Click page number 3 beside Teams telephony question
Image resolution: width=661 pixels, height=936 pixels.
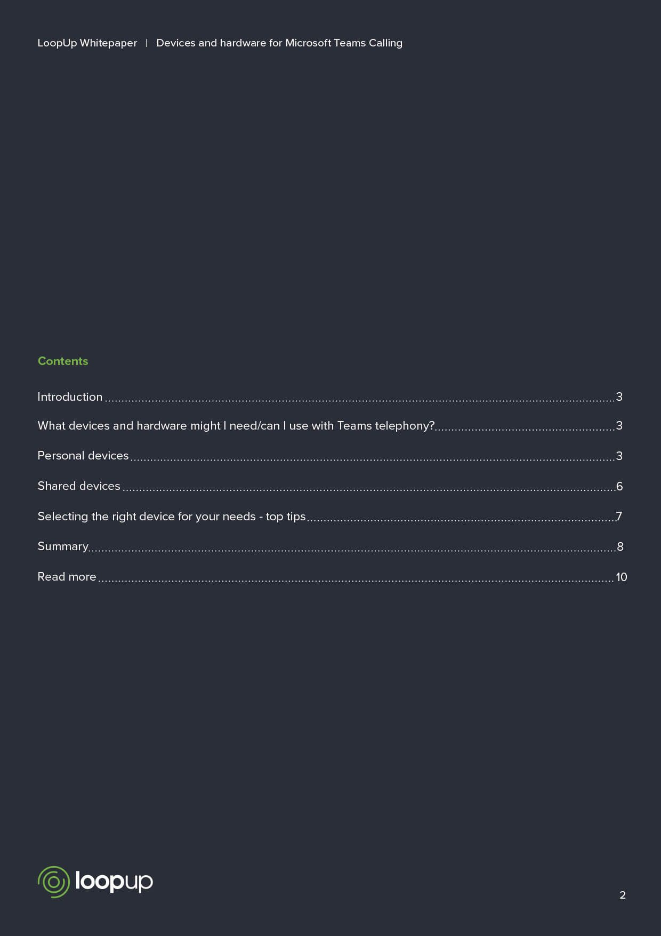[x=619, y=425]
